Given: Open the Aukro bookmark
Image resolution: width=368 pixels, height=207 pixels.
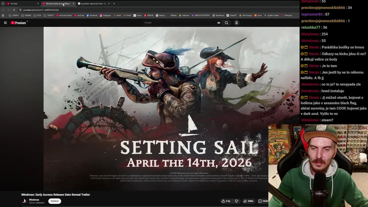Looking at the screenshot, I should [x=138, y=16].
